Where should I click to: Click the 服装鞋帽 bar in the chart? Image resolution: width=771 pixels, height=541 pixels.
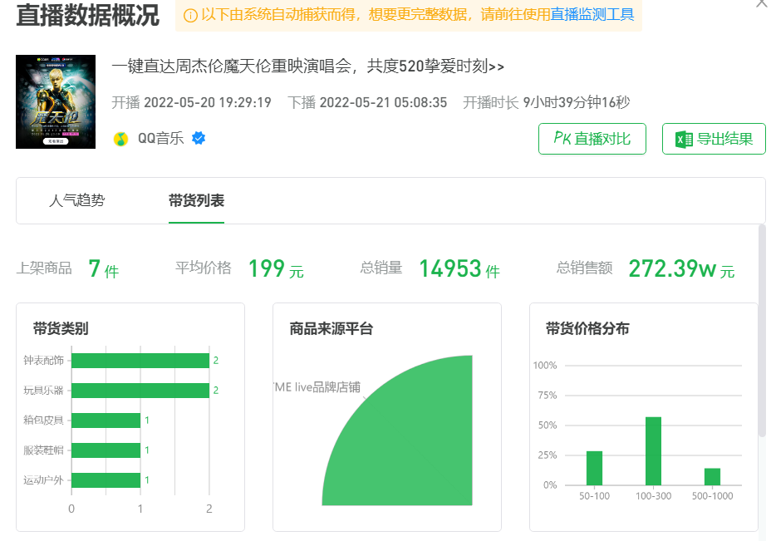click(106, 450)
